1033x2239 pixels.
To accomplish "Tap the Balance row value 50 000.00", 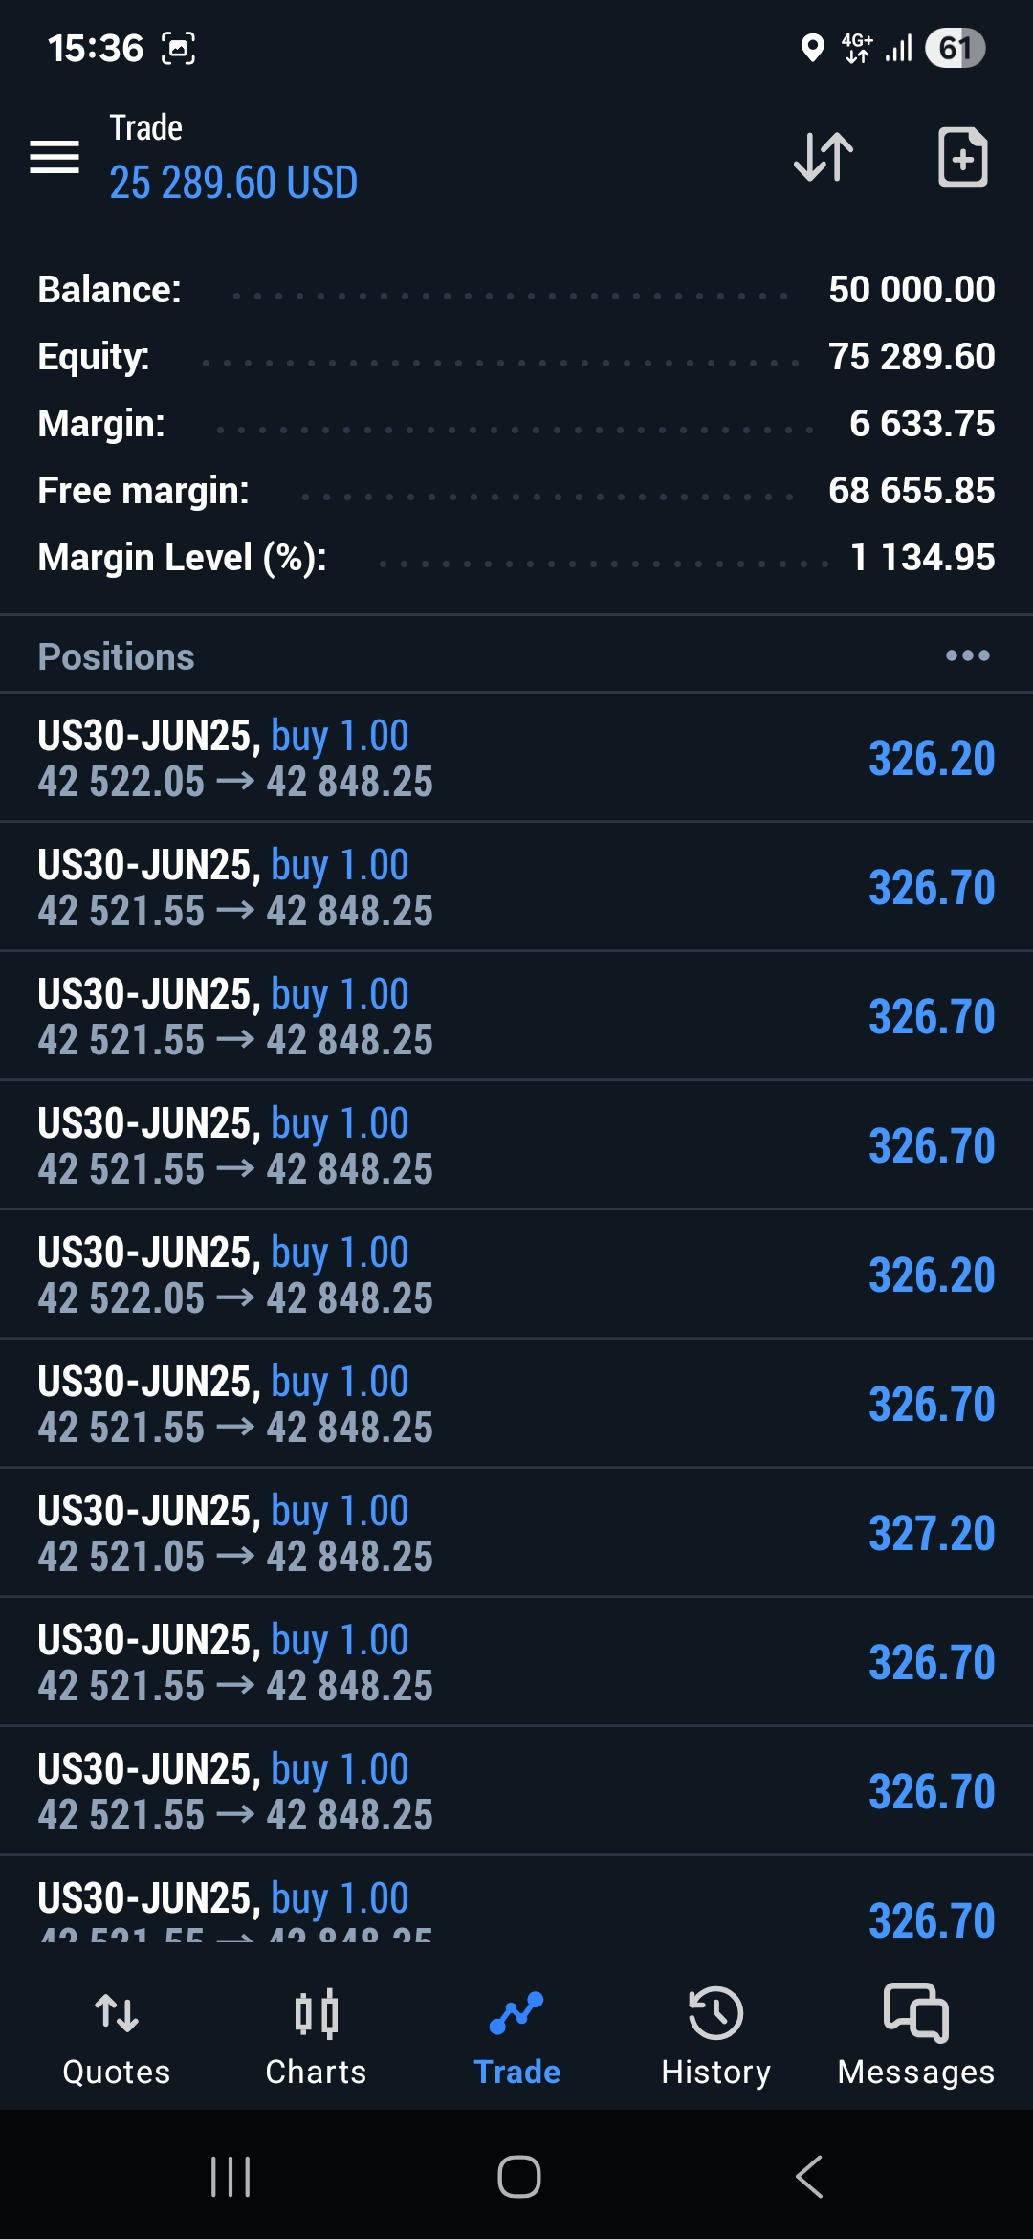I will [x=911, y=290].
